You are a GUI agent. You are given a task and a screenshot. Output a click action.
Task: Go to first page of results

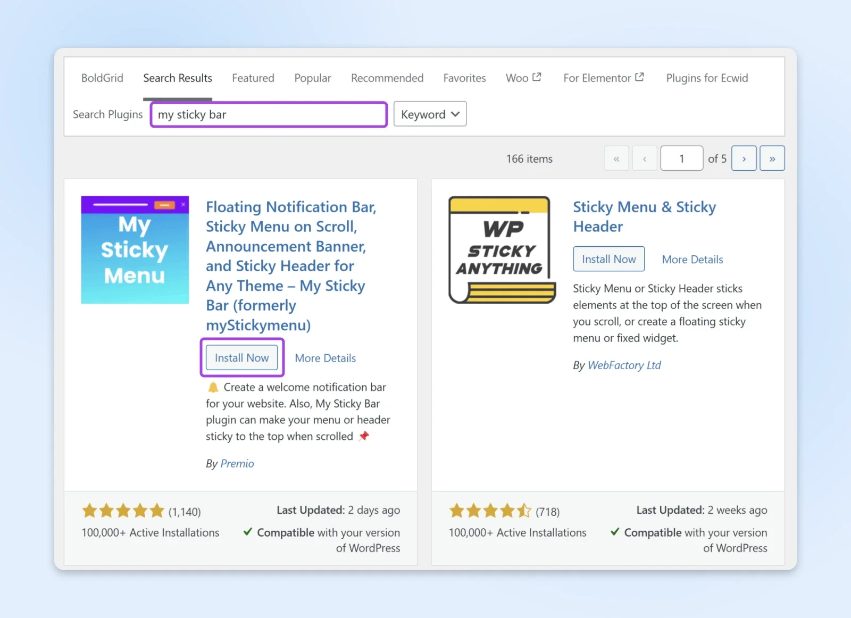616,158
